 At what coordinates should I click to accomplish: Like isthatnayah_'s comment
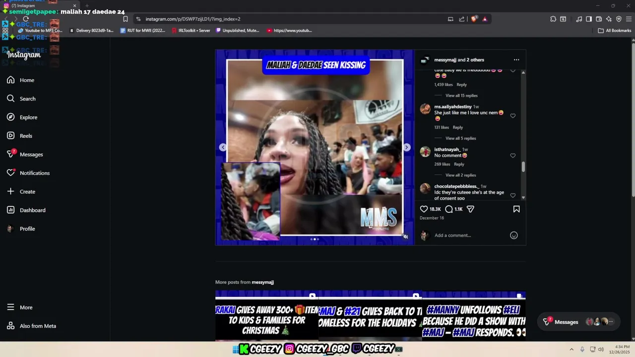513,156
